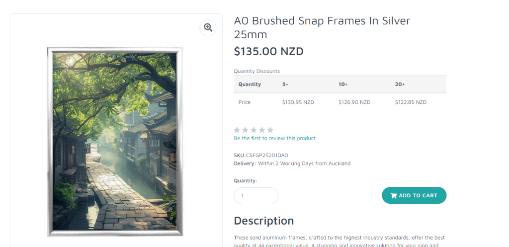
Task: Rate the product one star
Action: tap(237, 130)
